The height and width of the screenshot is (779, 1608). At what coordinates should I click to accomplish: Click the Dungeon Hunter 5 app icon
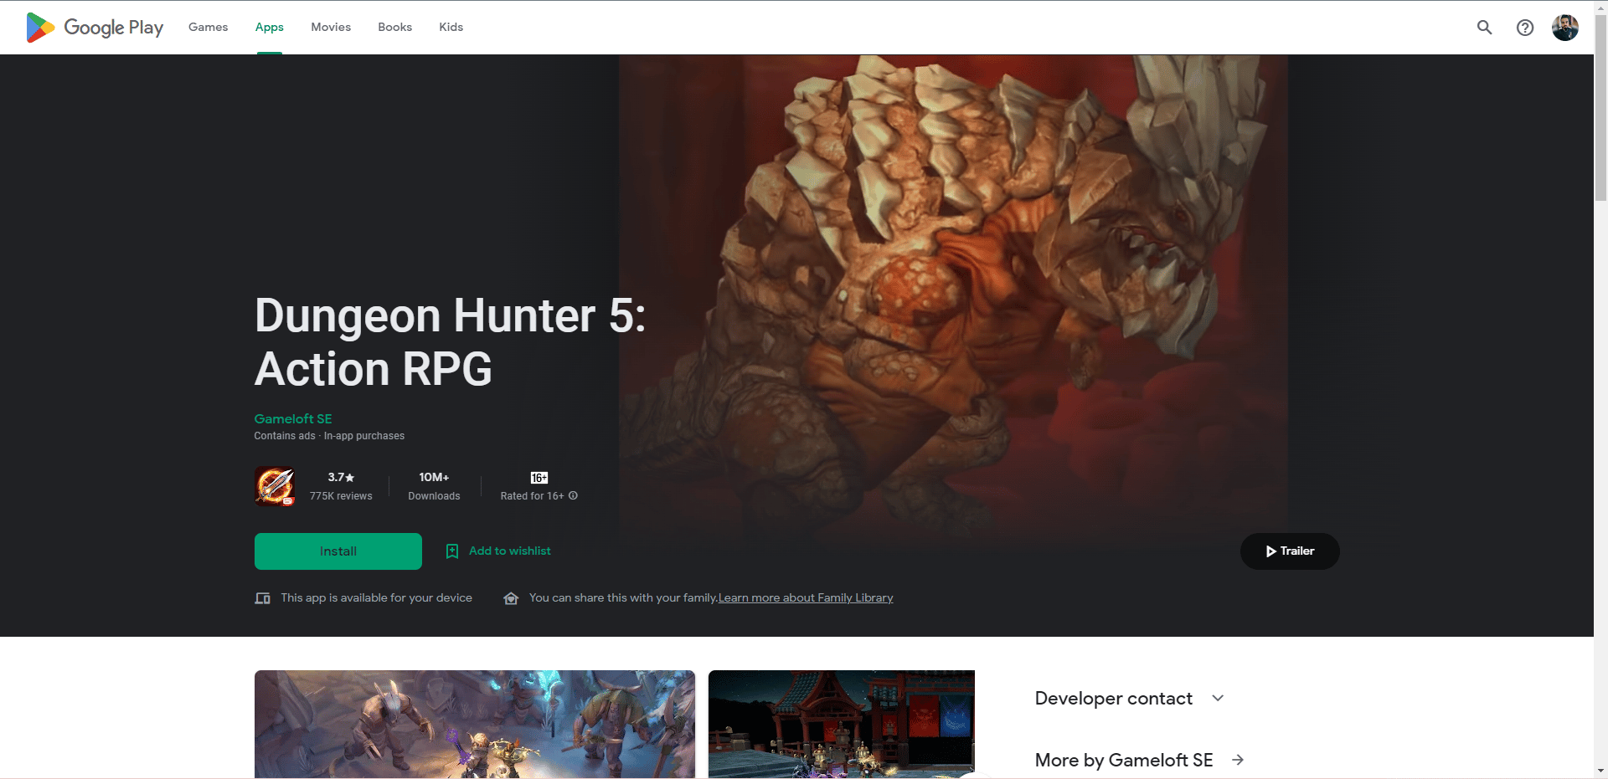(275, 486)
